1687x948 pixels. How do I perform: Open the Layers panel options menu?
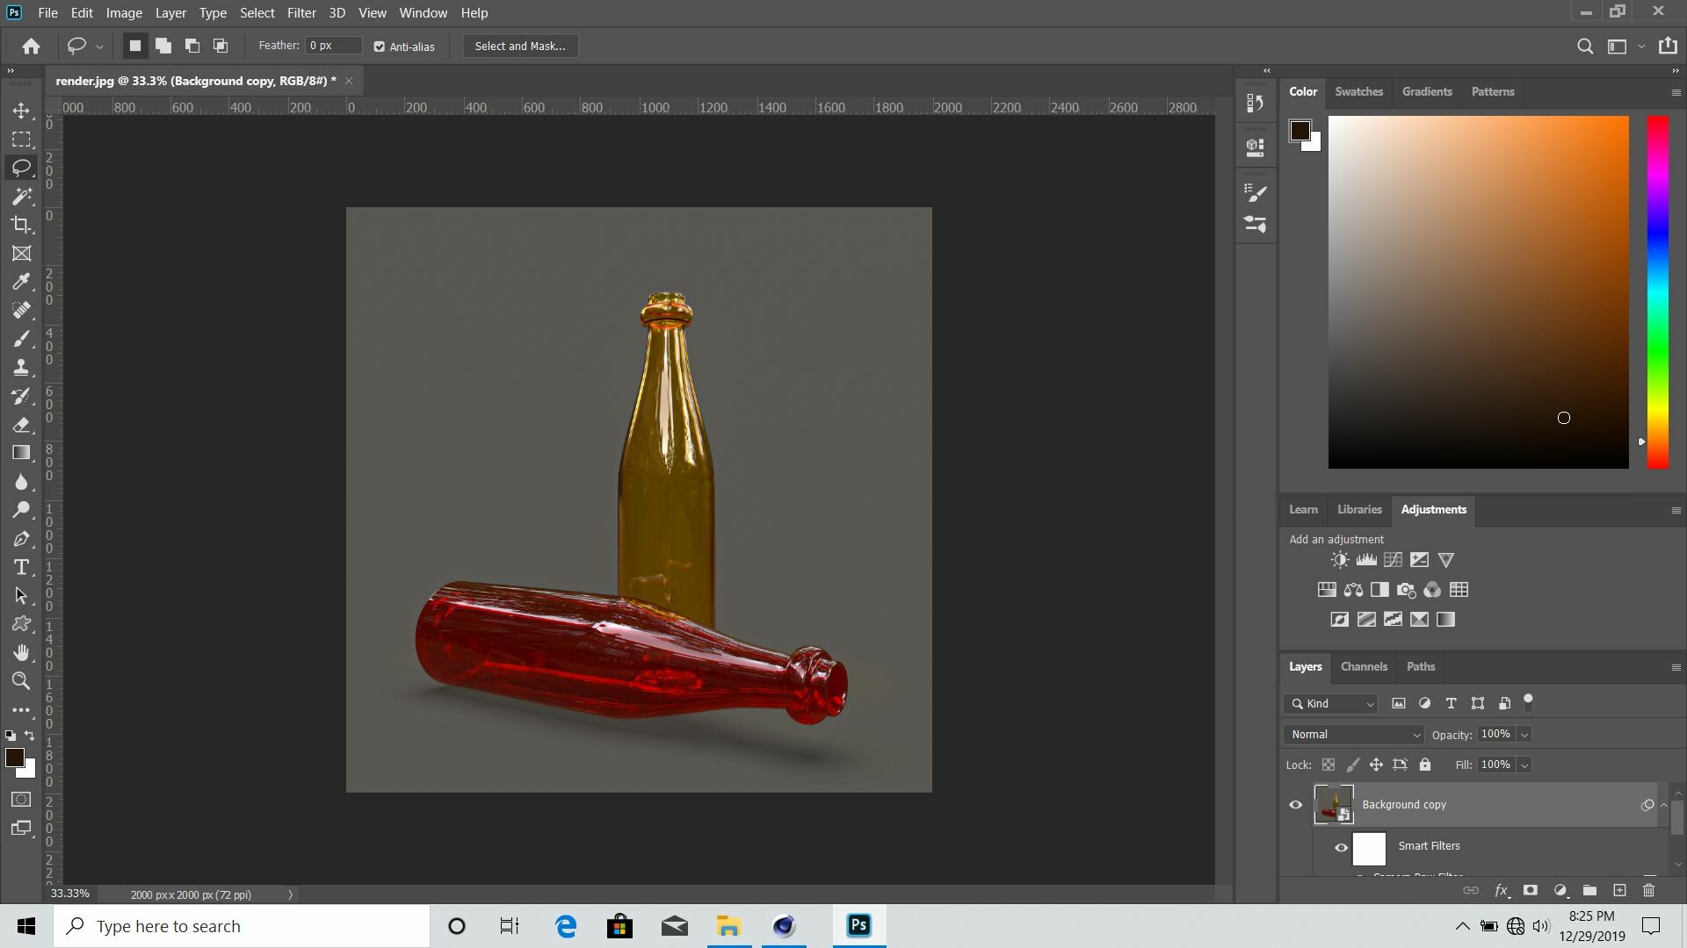coord(1675,667)
